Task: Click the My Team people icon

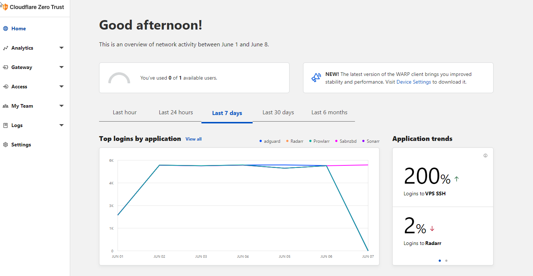Action: pos(5,106)
